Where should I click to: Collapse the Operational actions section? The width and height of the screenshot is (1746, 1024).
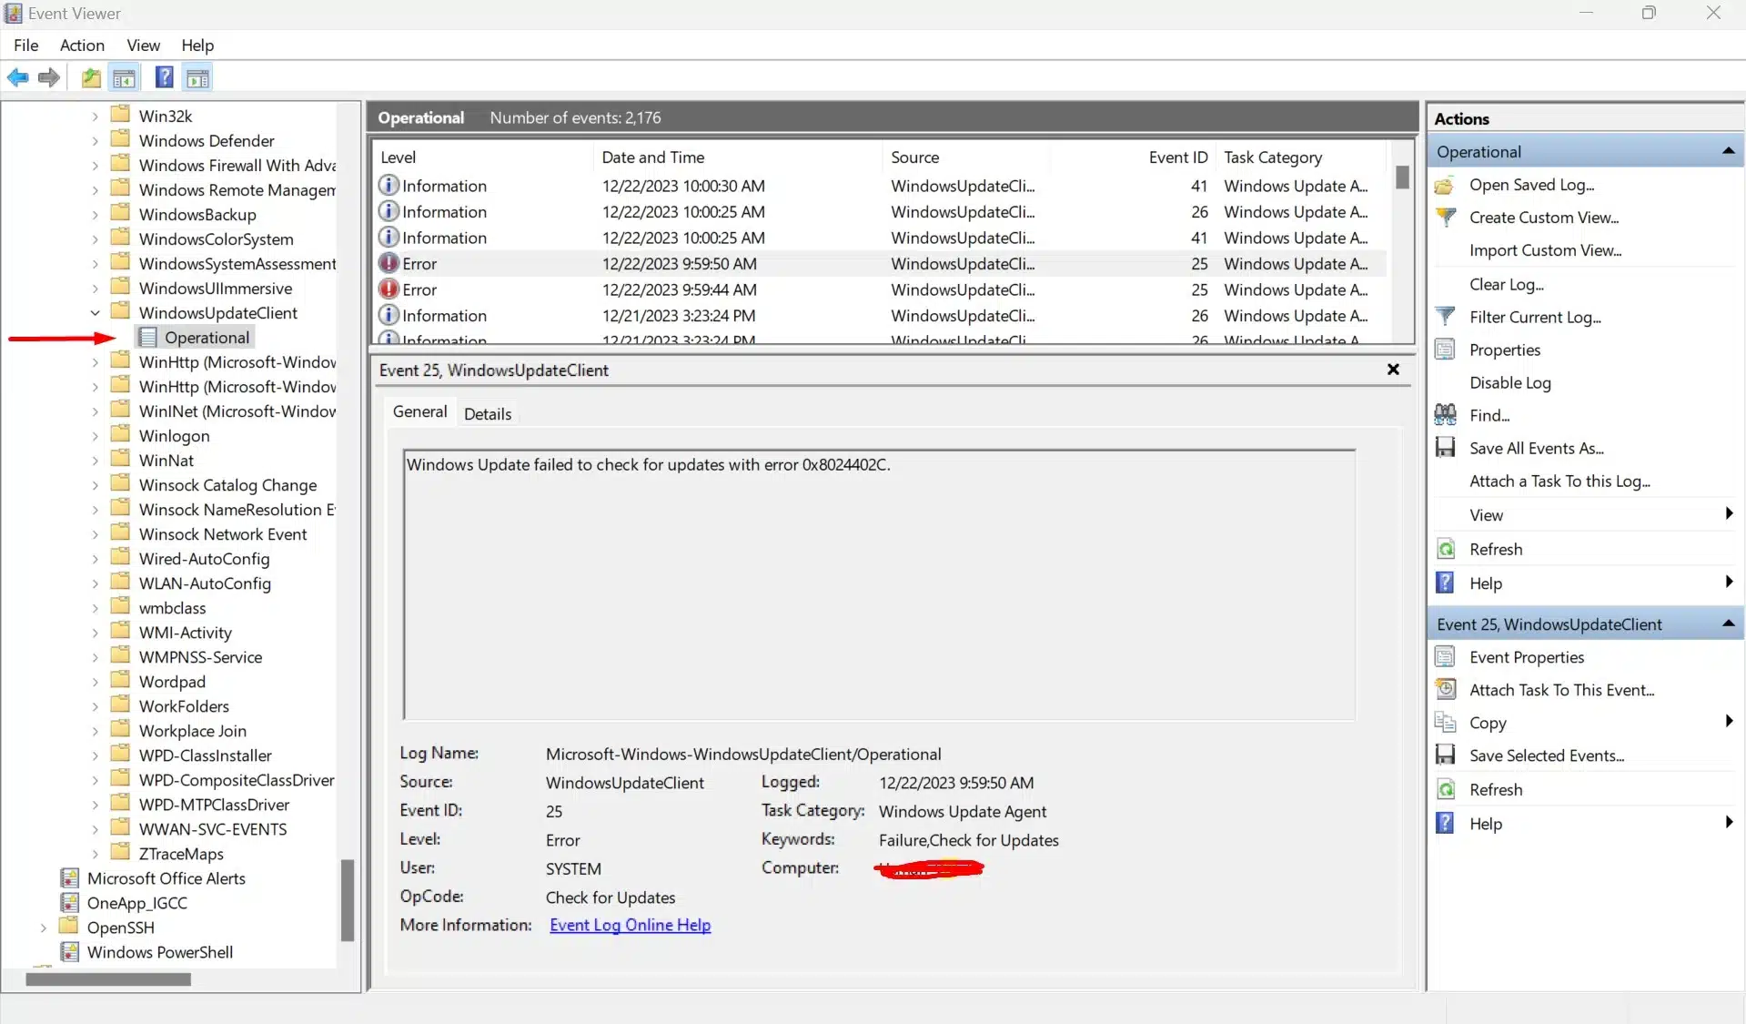click(x=1728, y=150)
